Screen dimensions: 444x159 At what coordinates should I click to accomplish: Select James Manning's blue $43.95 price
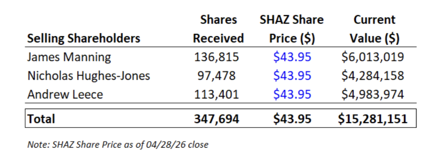tap(292, 57)
